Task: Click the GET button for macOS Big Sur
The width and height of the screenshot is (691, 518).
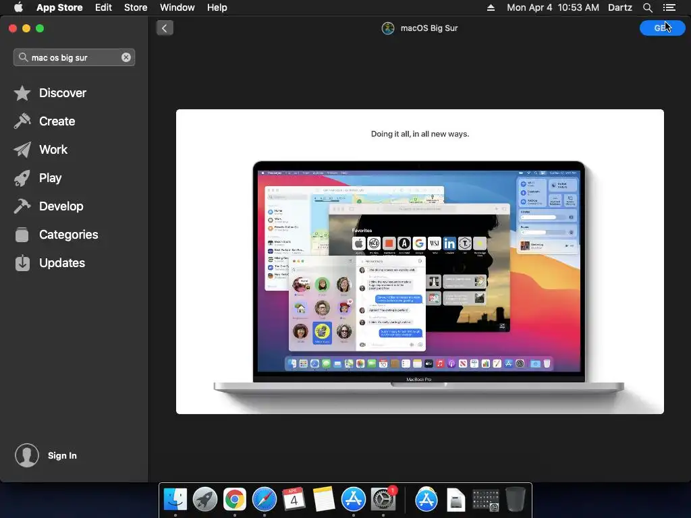Action: click(662, 28)
